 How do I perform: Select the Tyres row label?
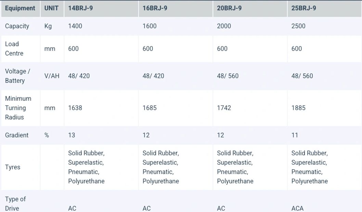pyautogui.click(x=13, y=167)
